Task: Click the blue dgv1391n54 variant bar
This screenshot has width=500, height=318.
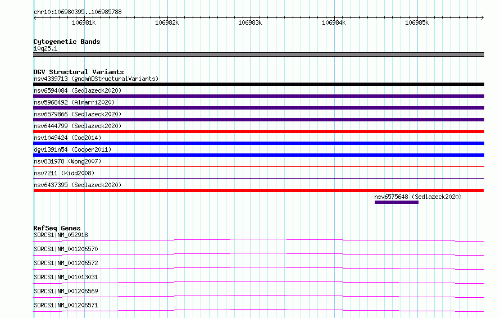Action: [258, 155]
